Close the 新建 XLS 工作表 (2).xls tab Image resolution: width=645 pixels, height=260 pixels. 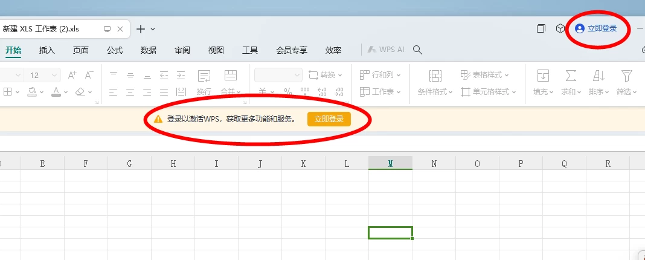click(x=120, y=29)
